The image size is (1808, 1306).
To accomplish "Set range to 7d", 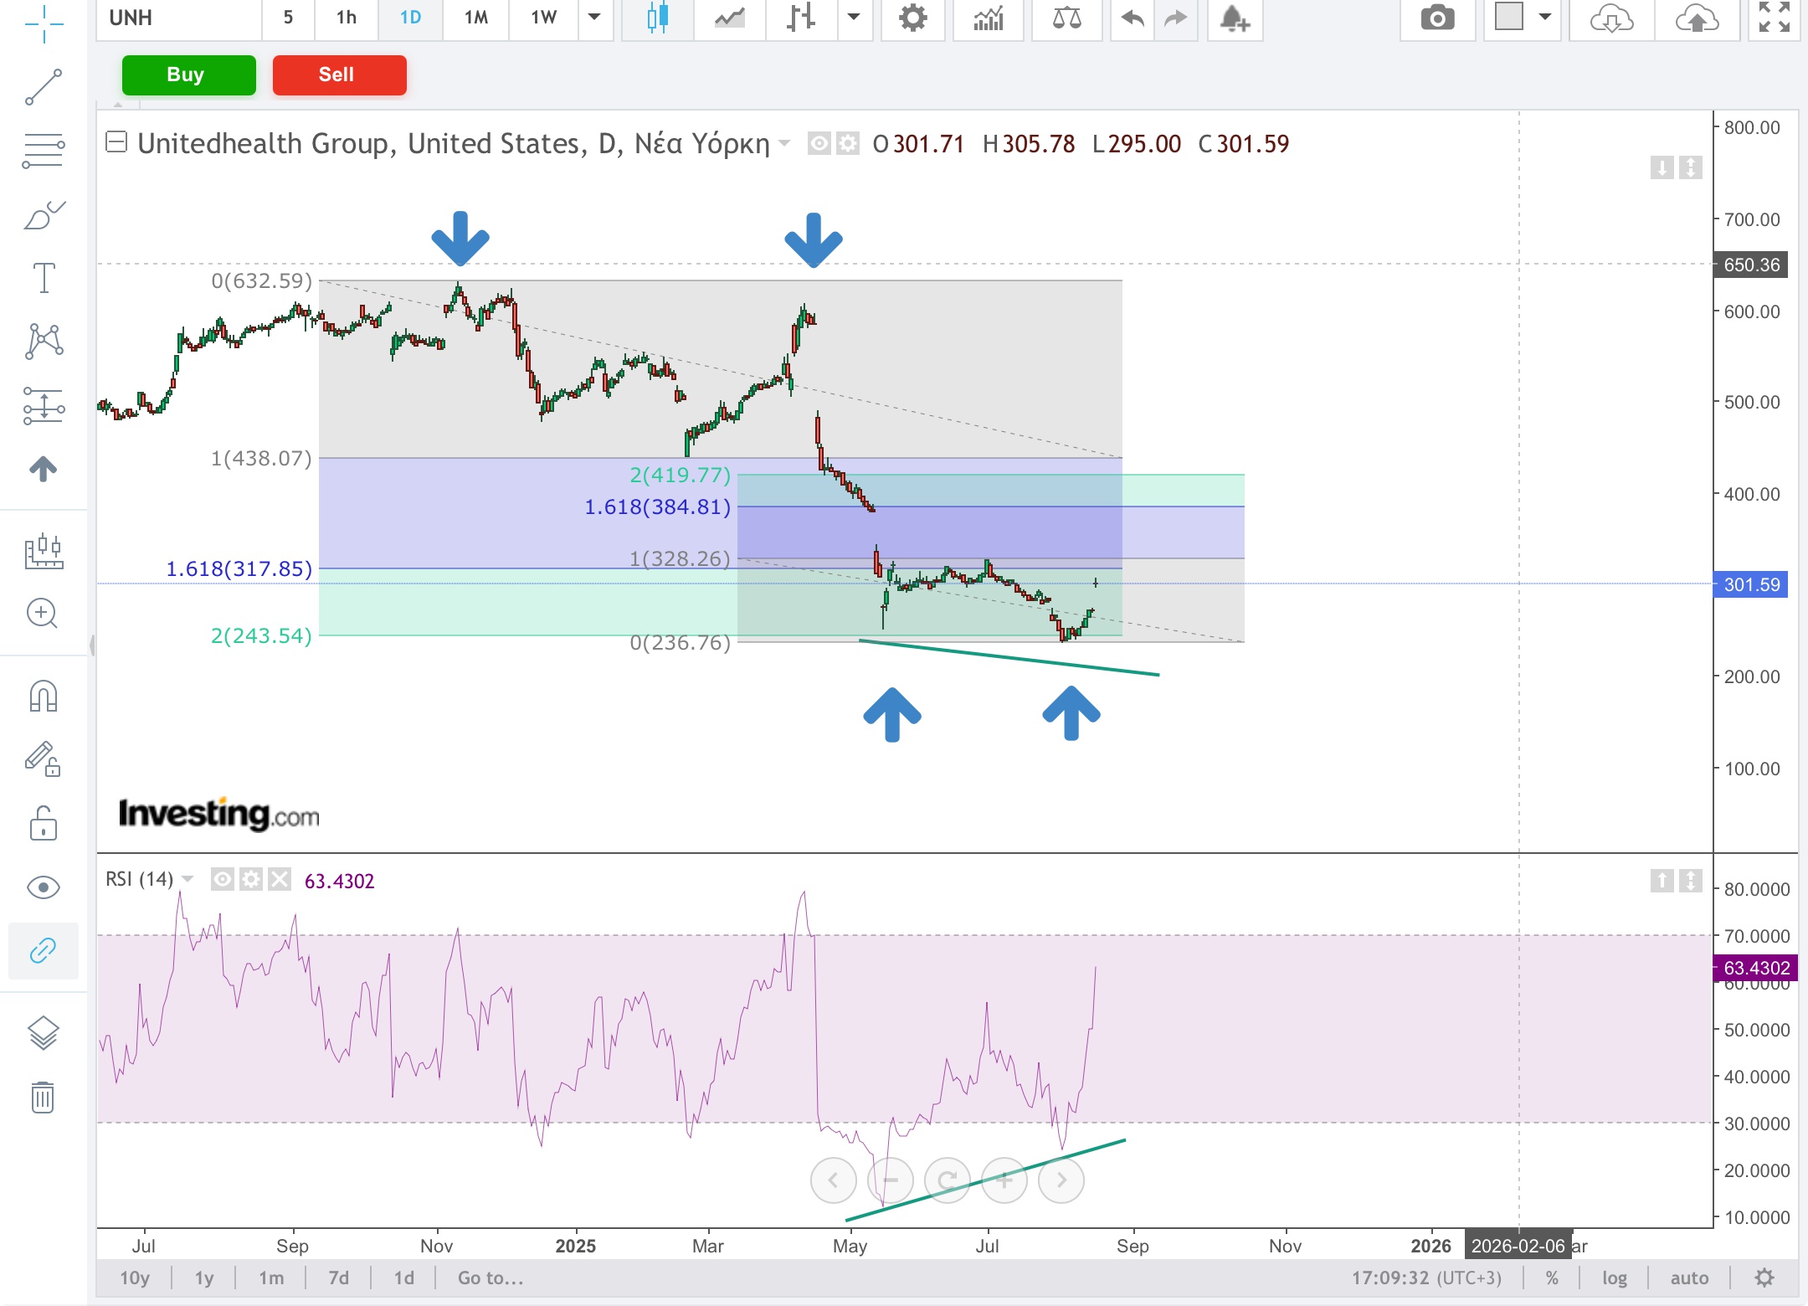I will [339, 1278].
